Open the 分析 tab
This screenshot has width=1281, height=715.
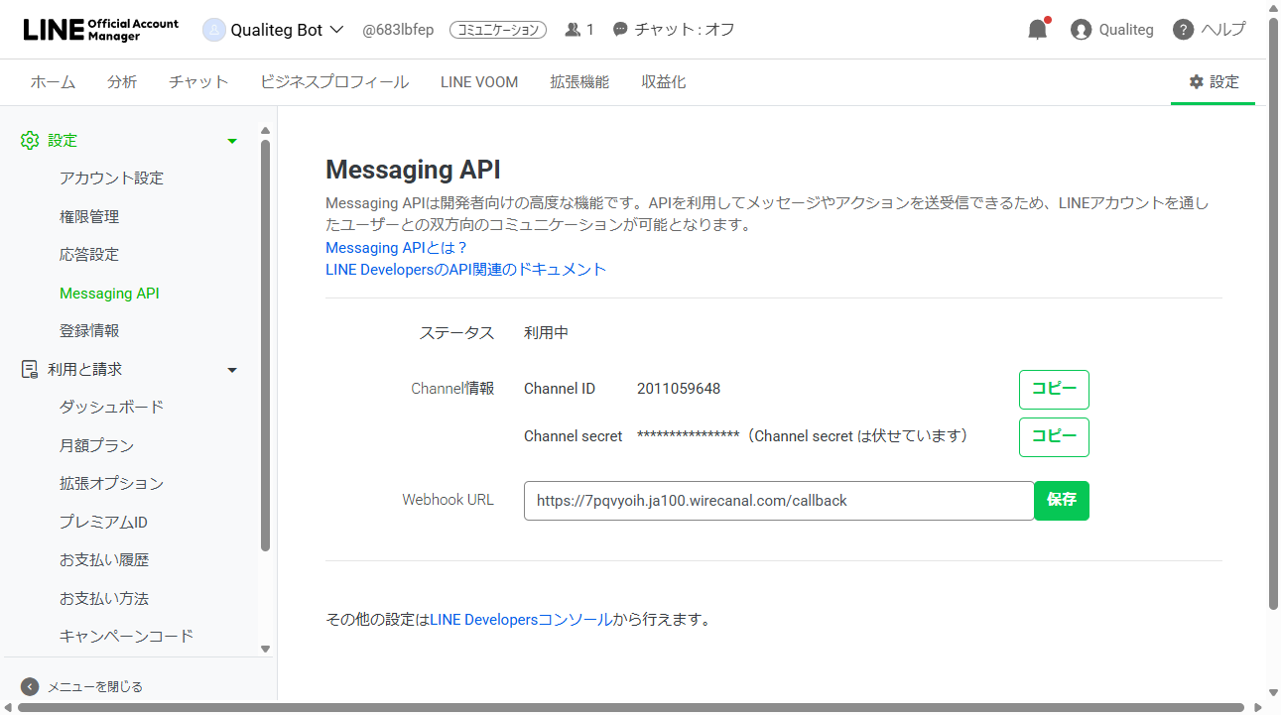[122, 82]
